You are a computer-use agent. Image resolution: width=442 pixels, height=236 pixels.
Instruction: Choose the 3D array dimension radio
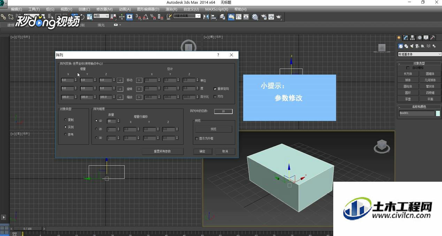96,138
